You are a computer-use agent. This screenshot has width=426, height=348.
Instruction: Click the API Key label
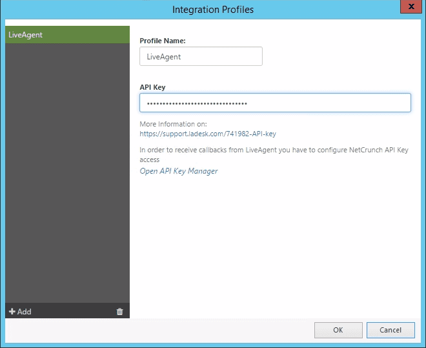pyautogui.click(x=153, y=87)
